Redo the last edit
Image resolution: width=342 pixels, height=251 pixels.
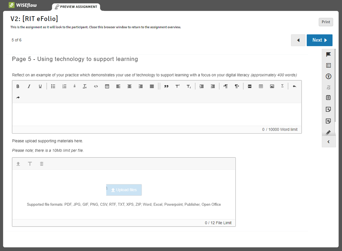point(18,97)
